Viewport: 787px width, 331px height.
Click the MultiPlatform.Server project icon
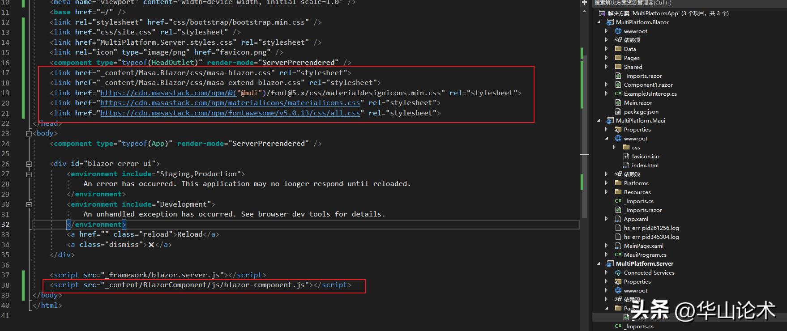tap(610, 263)
